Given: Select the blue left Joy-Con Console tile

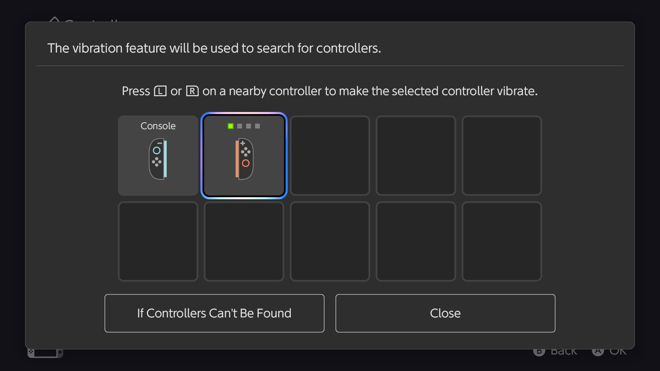Looking at the screenshot, I should click(x=158, y=156).
